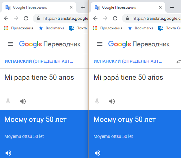Reload the page in the left browser window

pyautogui.click(x=26, y=18)
